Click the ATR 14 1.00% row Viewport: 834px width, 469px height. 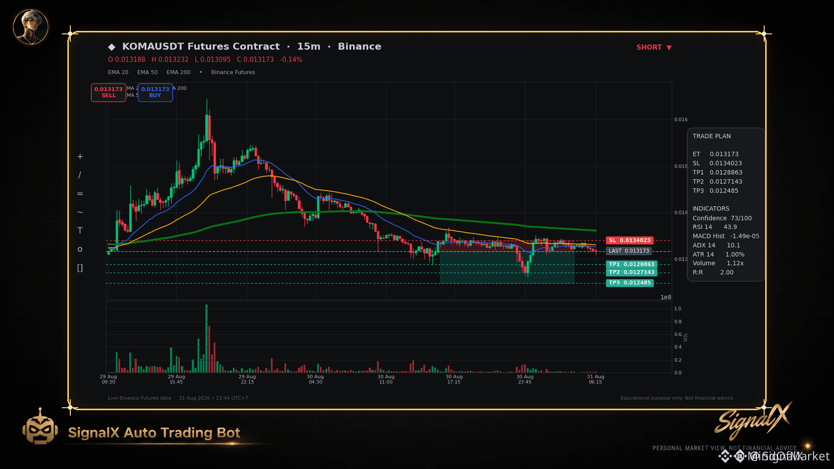[x=718, y=254]
